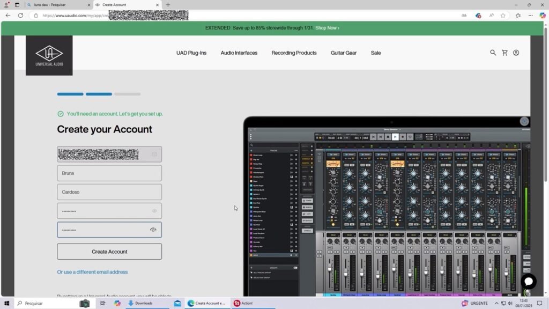Reload the page with the refresh icon
549x309 pixels.
pos(20,16)
